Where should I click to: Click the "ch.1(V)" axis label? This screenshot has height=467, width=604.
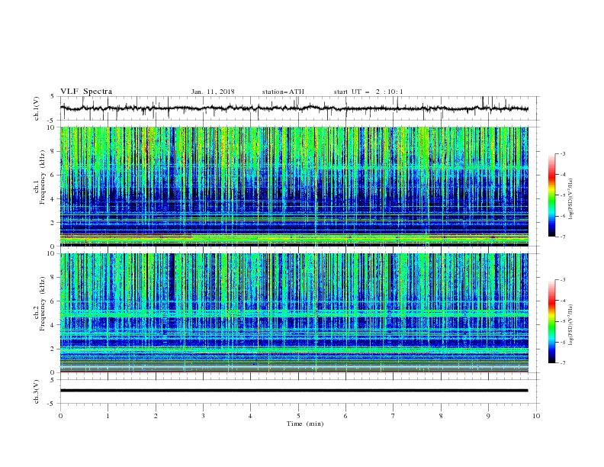click(37, 108)
